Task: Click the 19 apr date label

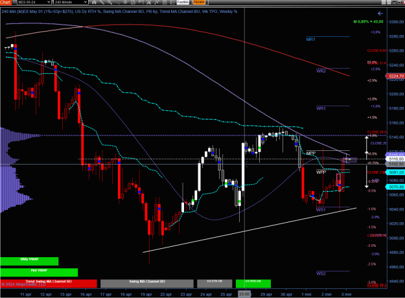Action: (x=146, y=294)
